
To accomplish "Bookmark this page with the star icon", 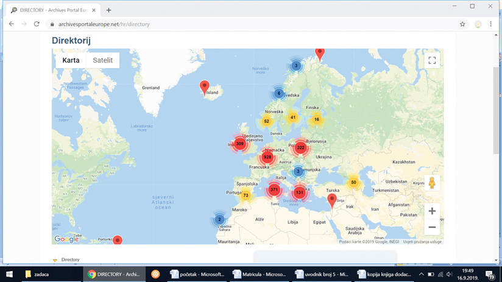I will [462, 24].
